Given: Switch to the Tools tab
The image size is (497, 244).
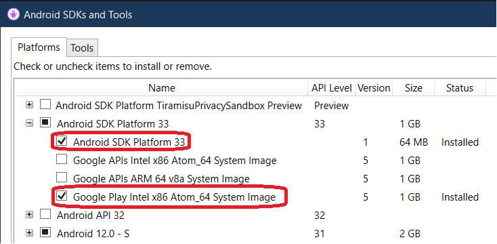Looking at the screenshot, I should (x=82, y=48).
